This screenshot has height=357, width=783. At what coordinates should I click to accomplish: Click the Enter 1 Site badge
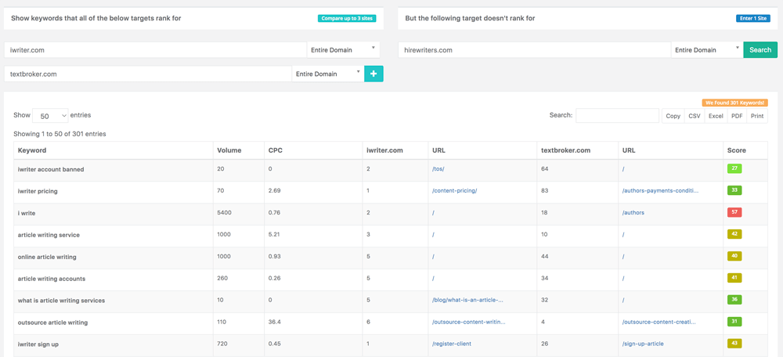pos(753,19)
